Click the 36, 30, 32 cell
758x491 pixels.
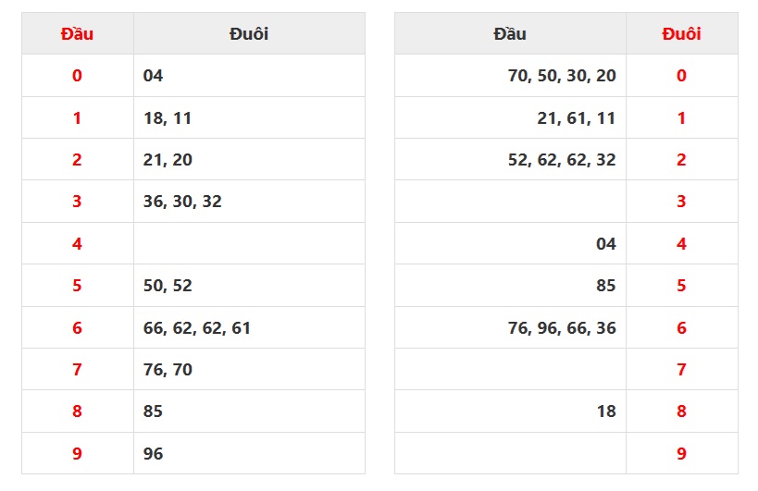point(182,202)
